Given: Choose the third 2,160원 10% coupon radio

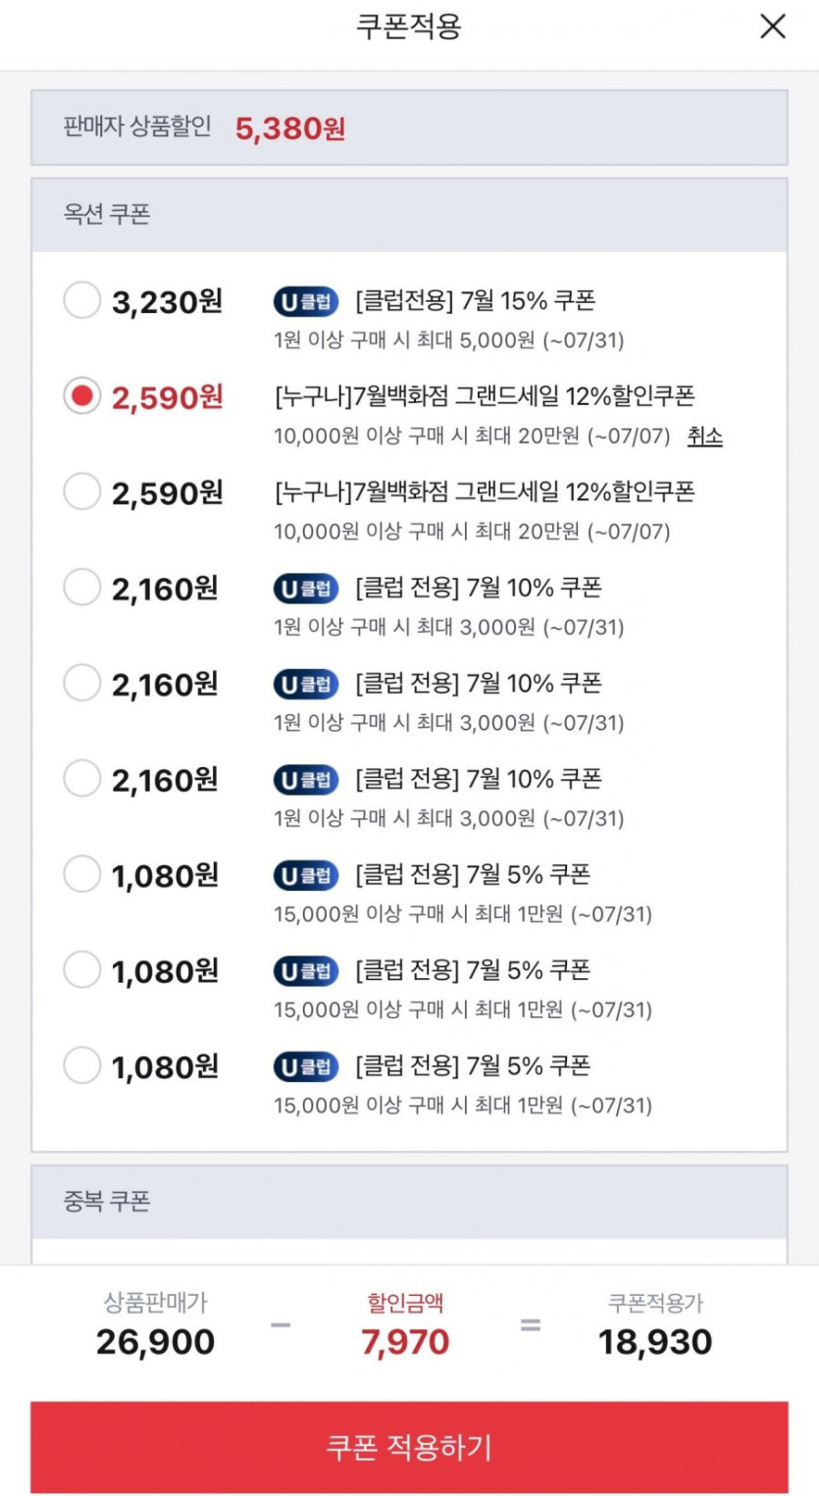Looking at the screenshot, I should coord(82,779).
